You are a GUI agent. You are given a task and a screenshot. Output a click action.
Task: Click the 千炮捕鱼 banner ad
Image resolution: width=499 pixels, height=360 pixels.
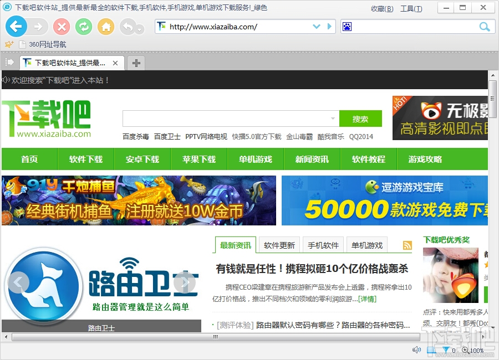139,200
